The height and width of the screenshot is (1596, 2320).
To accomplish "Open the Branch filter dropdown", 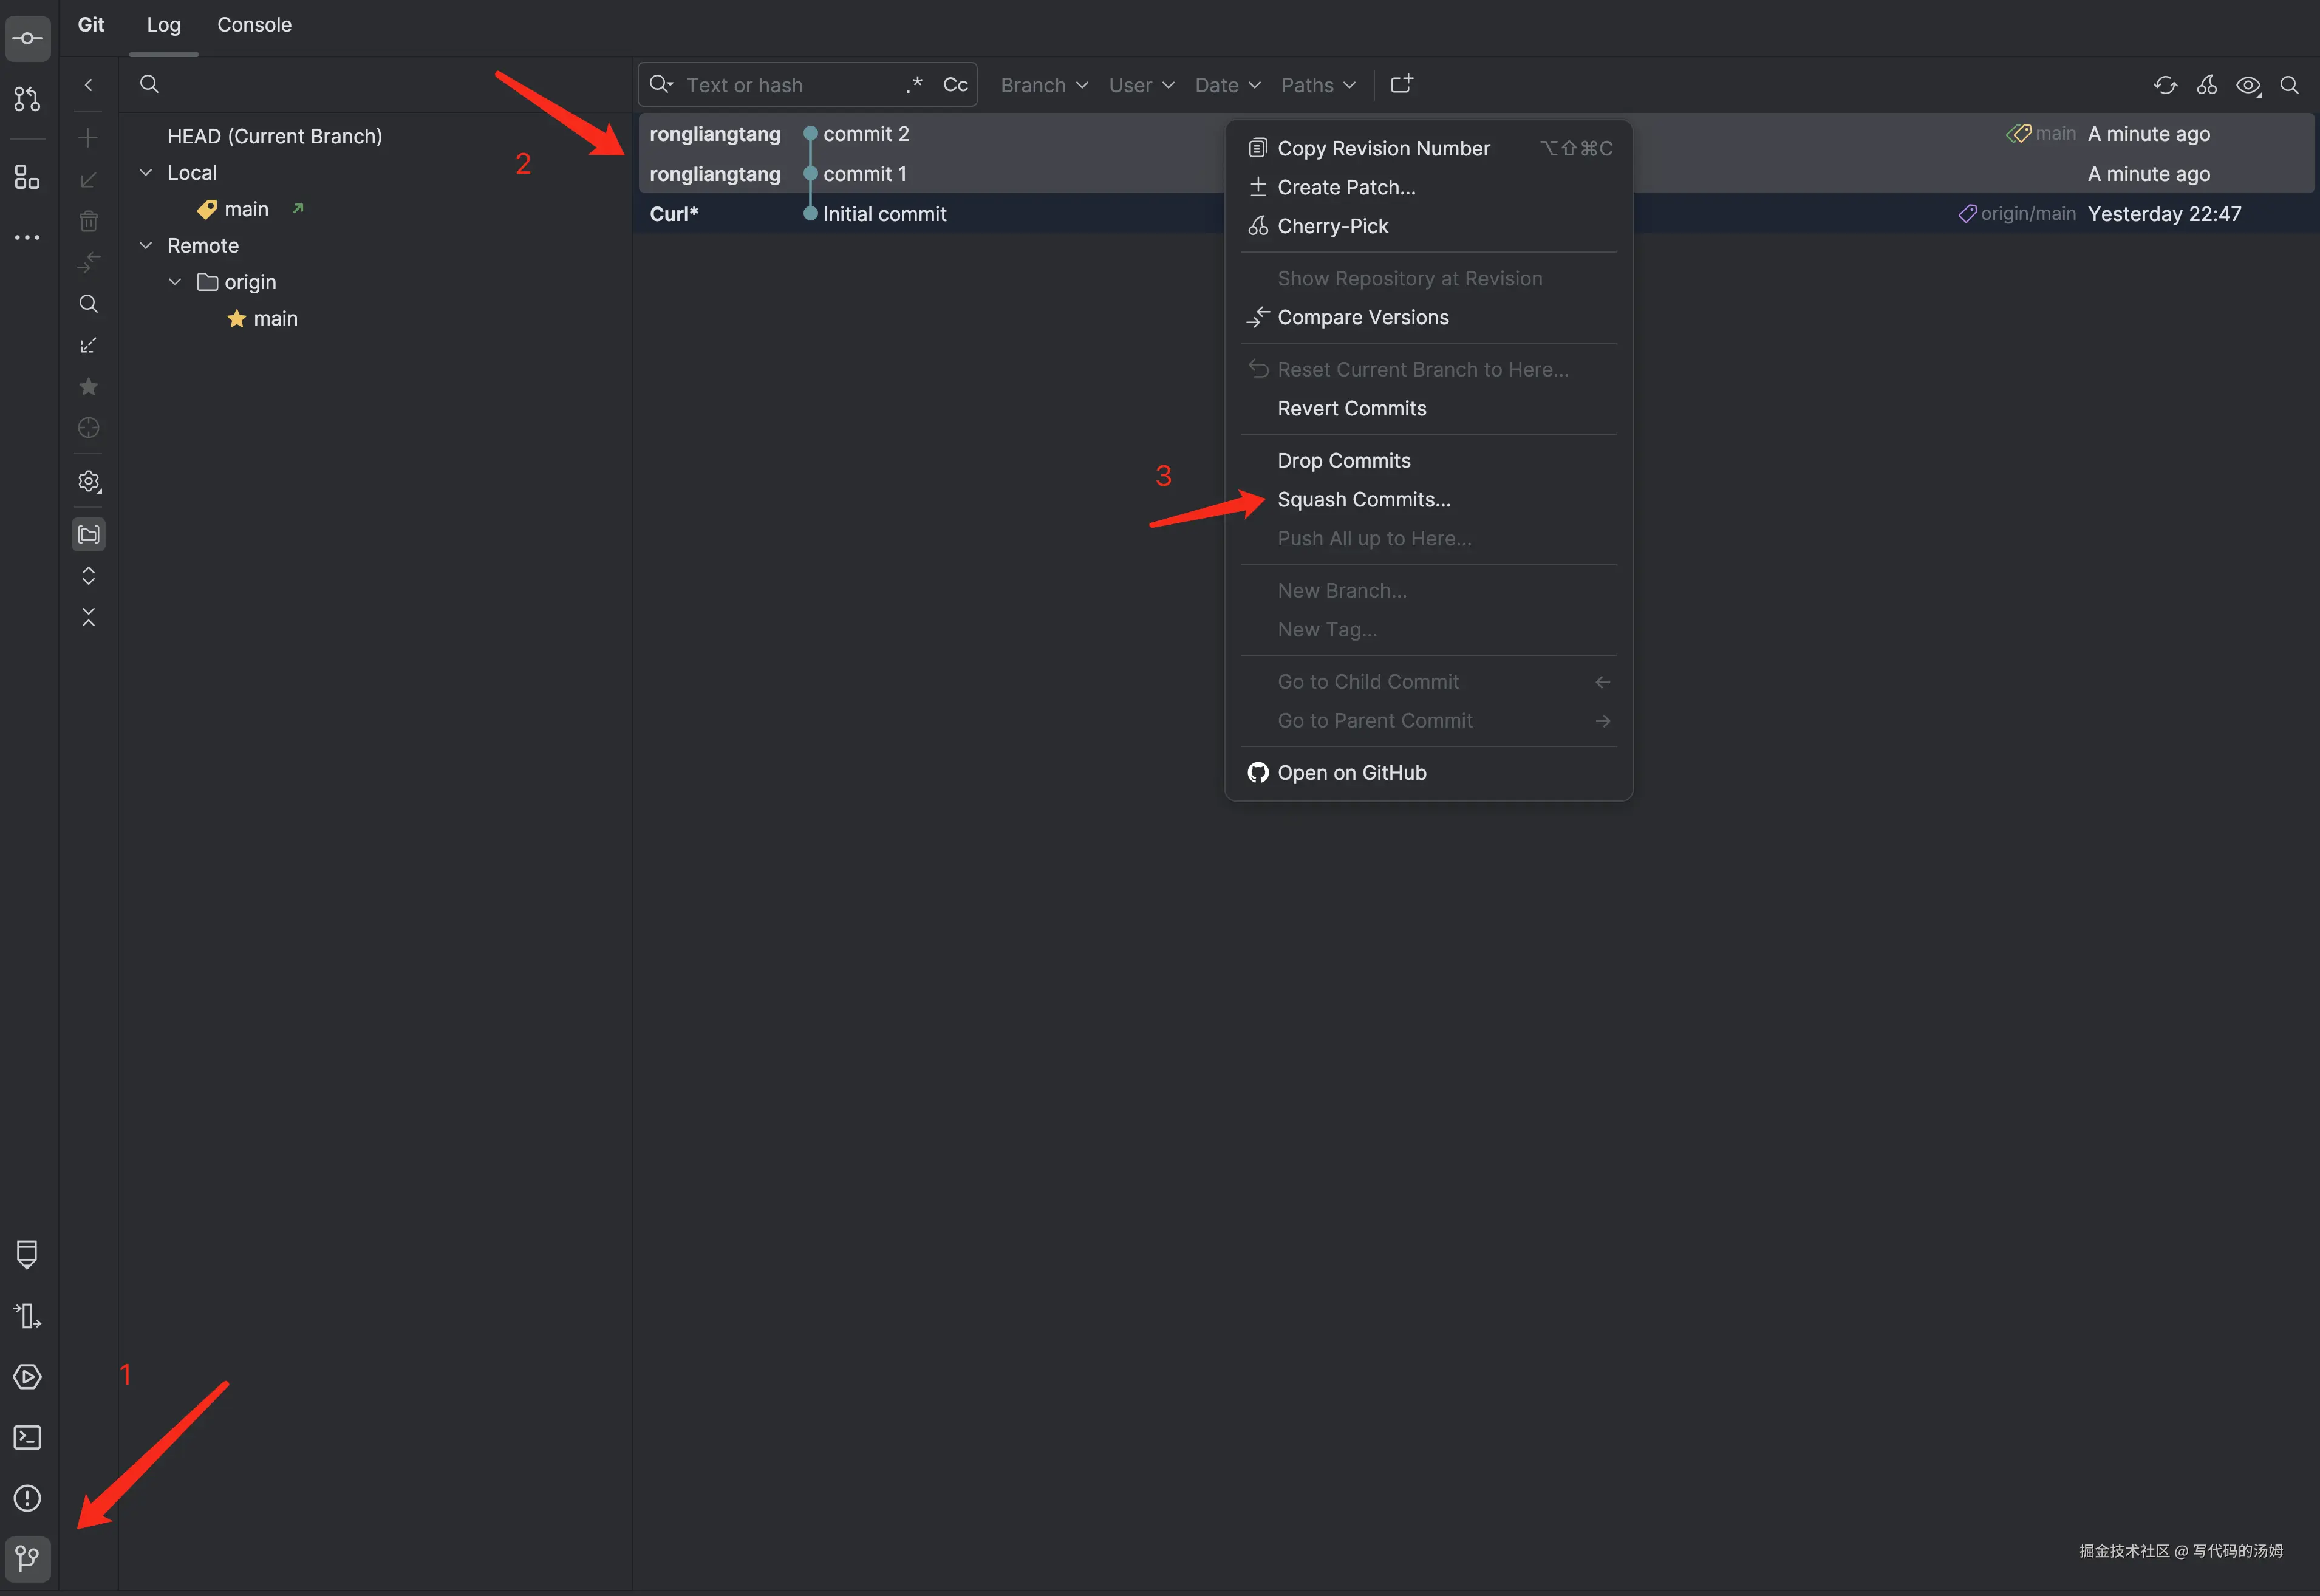I will point(1043,85).
